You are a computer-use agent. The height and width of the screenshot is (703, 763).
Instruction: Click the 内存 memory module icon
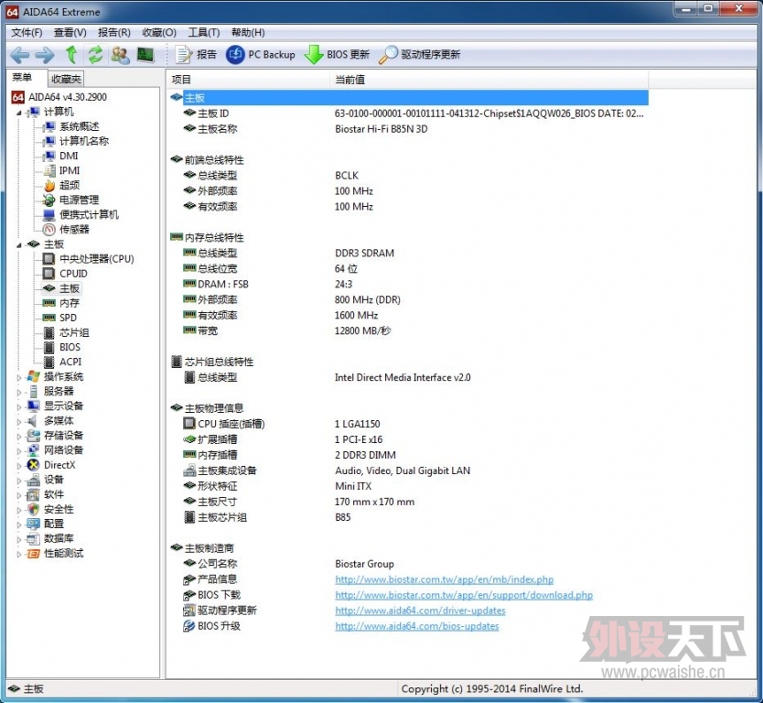pos(49,303)
